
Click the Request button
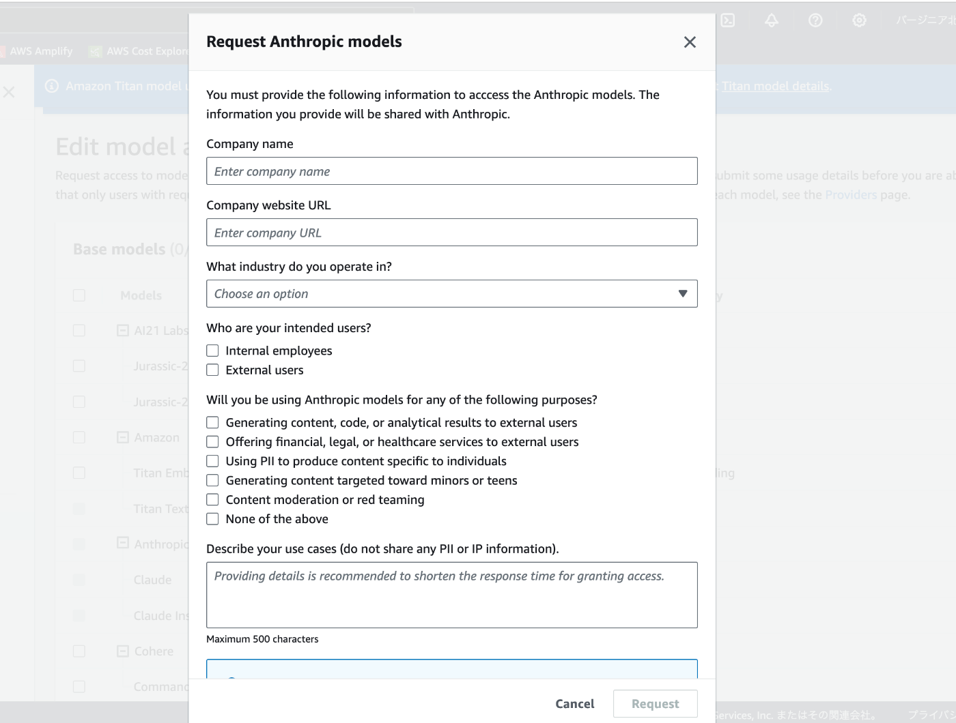pyautogui.click(x=656, y=704)
